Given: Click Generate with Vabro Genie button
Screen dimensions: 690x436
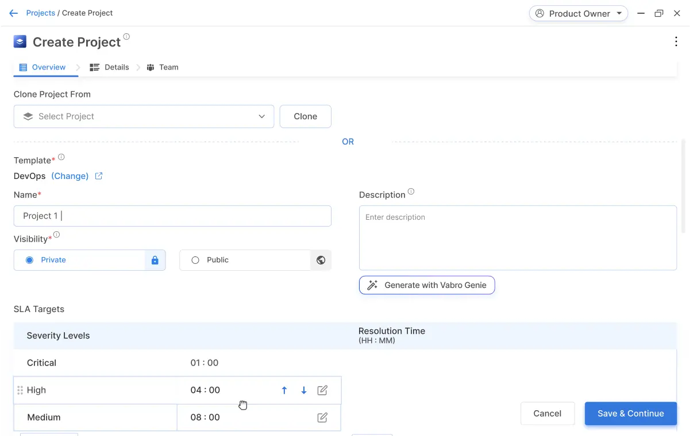Looking at the screenshot, I should [427, 285].
